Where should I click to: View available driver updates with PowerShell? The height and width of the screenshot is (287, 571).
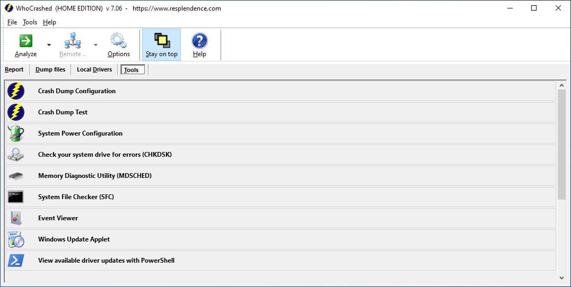pyautogui.click(x=281, y=261)
